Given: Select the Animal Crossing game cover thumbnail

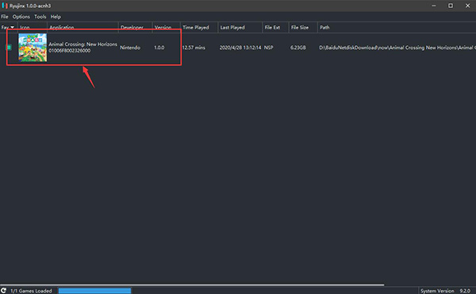Looking at the screenshot, I should [x=33, y=48].
